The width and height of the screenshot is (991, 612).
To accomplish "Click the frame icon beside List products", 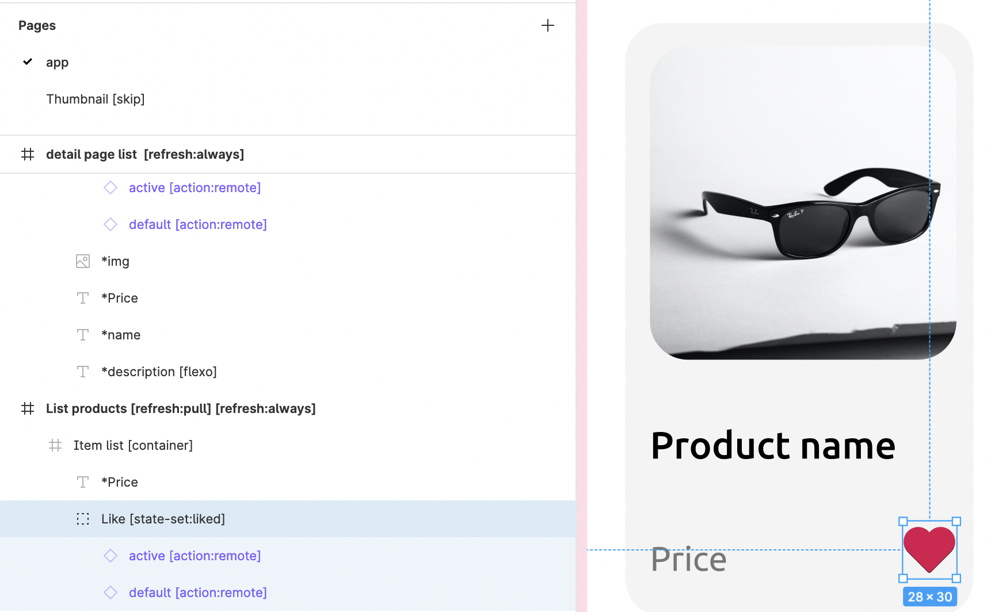I will click(x=28, y=408).
